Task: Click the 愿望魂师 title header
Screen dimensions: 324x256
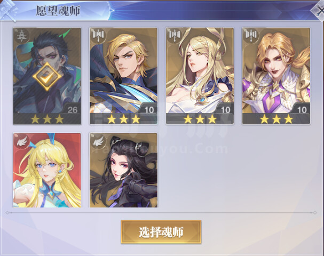Action: pos(58,11)
